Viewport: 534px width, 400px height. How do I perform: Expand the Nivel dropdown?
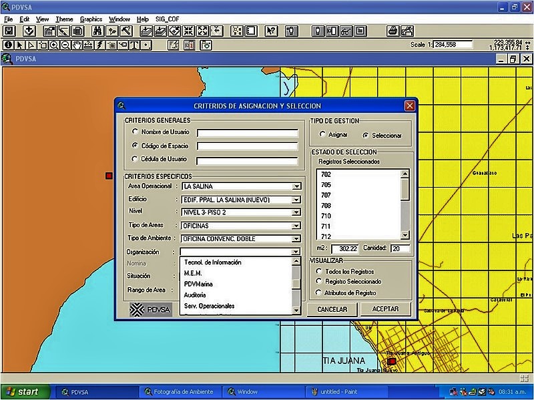tap(296, 212)
